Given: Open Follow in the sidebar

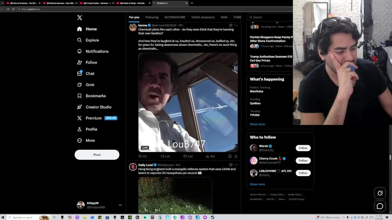Looking at the screenshot, I should click(87, 62).
